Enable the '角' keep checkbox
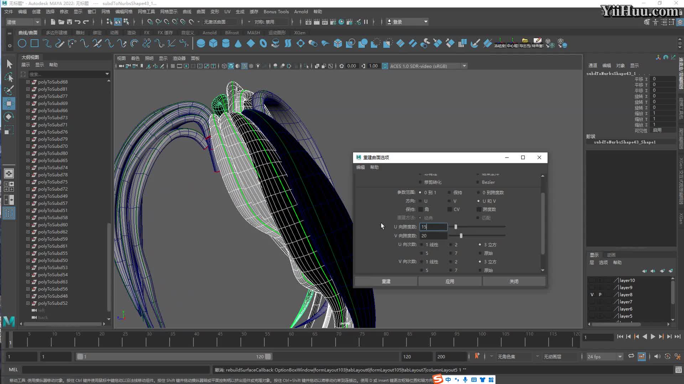 click(x=421, y=209)
